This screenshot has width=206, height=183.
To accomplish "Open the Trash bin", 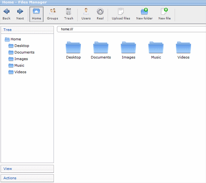I will pyautogui.click(x=69, y=12).
